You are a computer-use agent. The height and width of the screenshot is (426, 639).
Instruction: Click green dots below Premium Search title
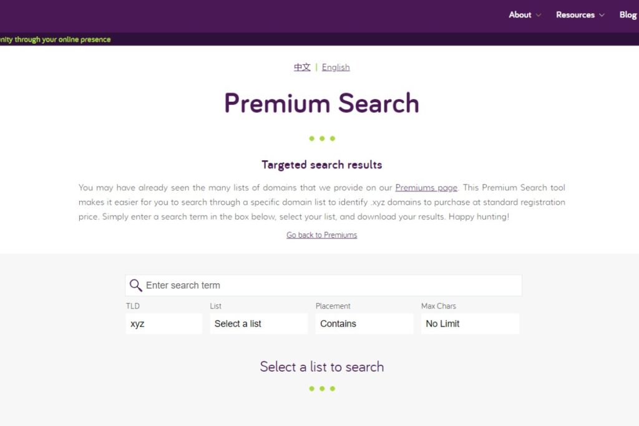coord(322,138)
